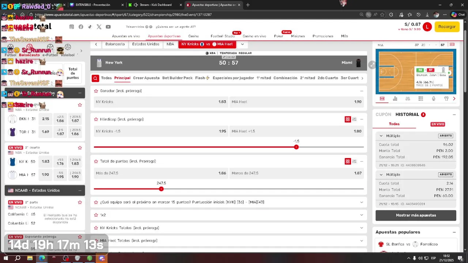The image size is (468, 263).
Task: Open Windows taskbar search
Action: point(18,258)
